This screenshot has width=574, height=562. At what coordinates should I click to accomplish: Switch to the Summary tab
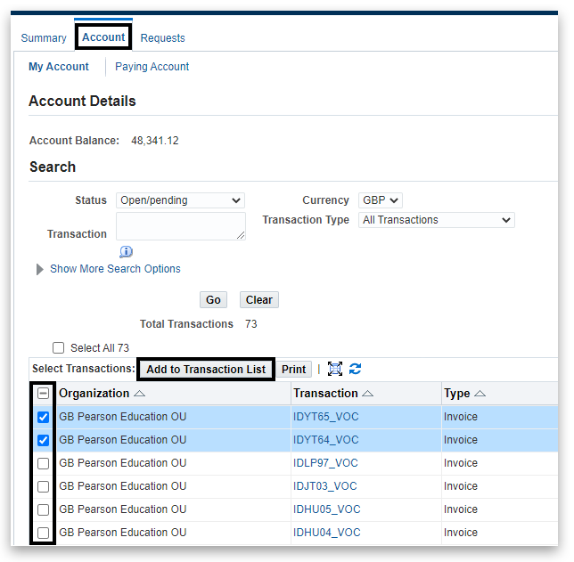(44, 38)
